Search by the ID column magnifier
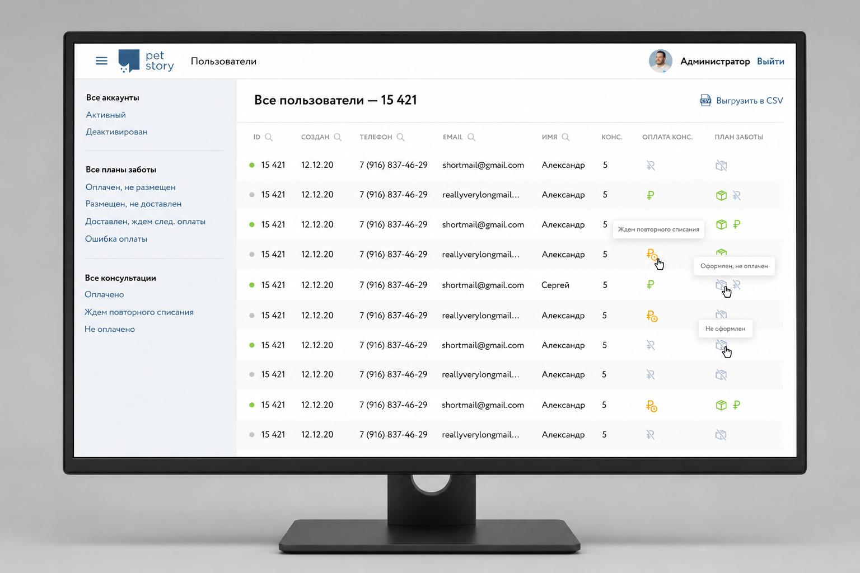Image resolution: width=860 pixels, height=573 pixels. pyautogui.click(x=269, y=137)
